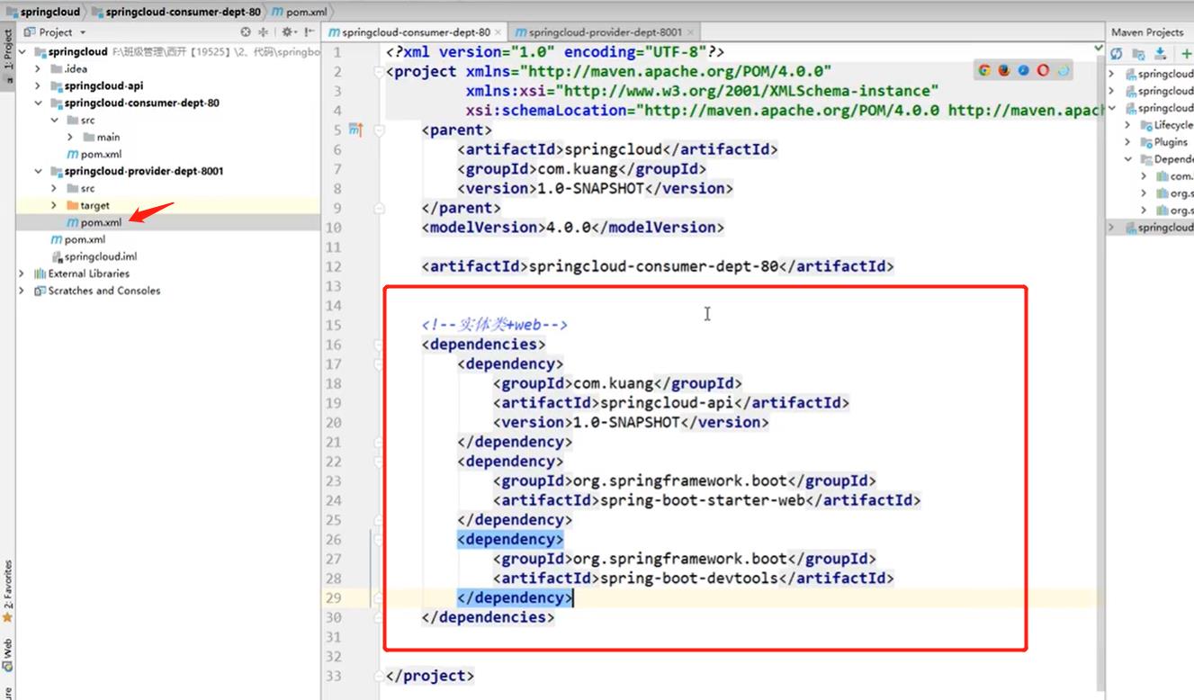Viewport: 1194px width, 700px height.
Task: Click the 实体类+web comment line
Action: coord(495,325)
